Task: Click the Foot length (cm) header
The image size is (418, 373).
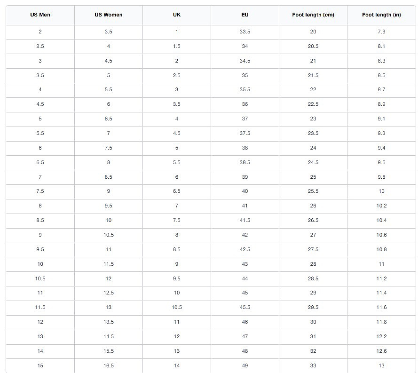Action: pos(313,15)
